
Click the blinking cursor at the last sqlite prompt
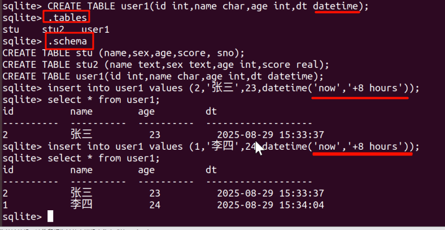[x=50, y=216]
